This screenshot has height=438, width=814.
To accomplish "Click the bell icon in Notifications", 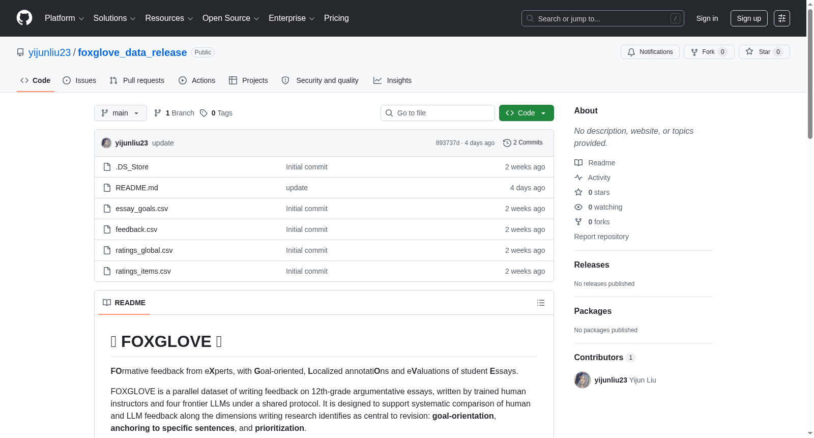I will pos(631,52).
